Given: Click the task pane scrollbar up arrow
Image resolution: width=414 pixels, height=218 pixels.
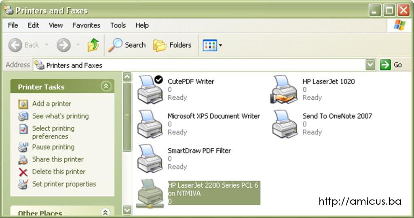Looking at the screenshot, I should tap(127, 77).
